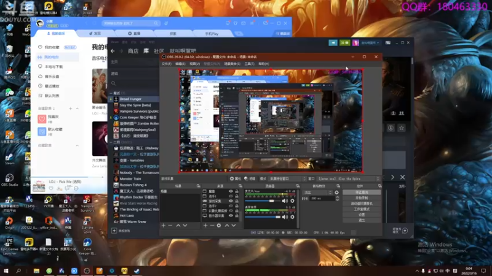Open the Tools menu in OBS
The height and width of the screenshot is (276, 492).
[249, 64]
